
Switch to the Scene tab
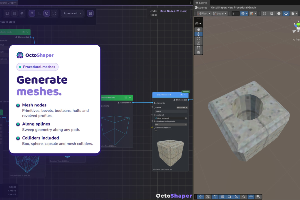[201, 2]
